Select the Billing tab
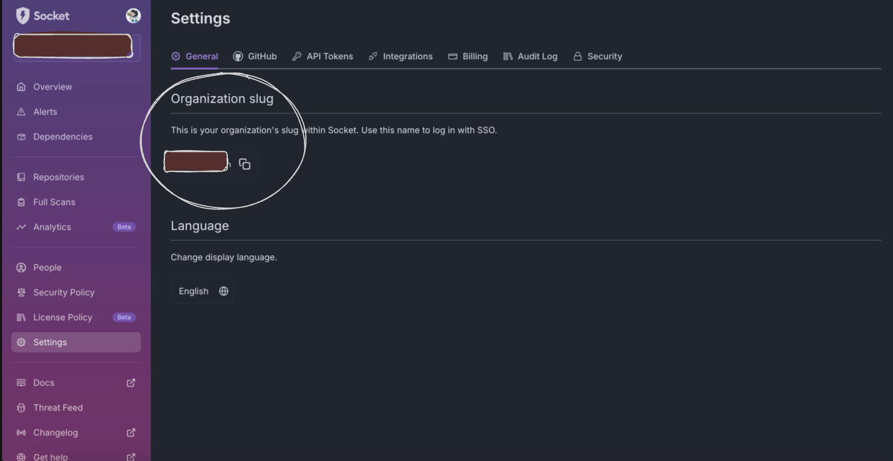Image resolution: width=893 pixels, height=461 pixels. pos(468,56)
